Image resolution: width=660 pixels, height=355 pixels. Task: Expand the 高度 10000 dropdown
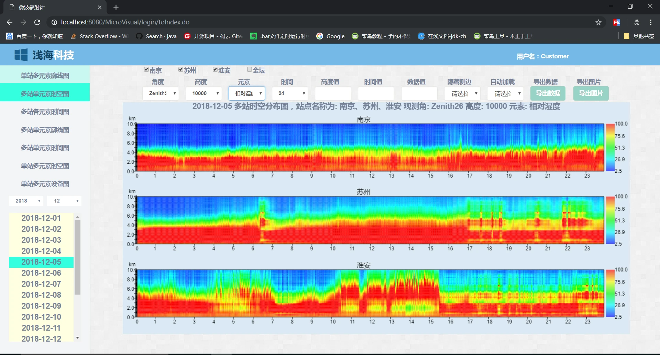[x=203, y=93]
